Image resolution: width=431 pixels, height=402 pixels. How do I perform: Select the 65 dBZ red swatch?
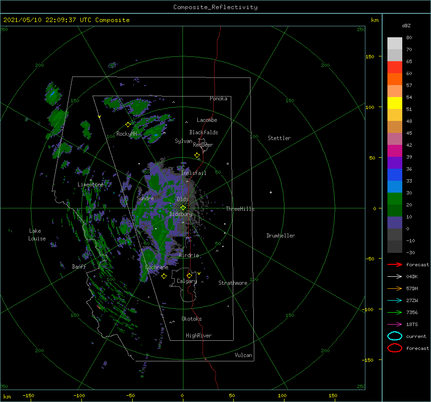[395, 67]
